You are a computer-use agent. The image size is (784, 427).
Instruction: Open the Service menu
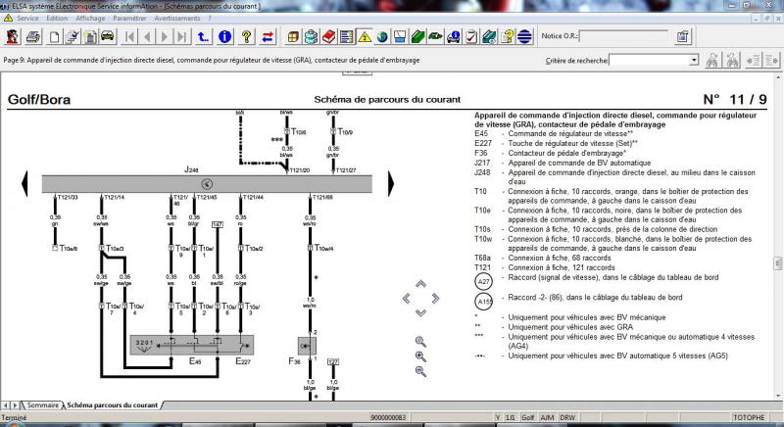pyautogui.click(x=27, y=18)
